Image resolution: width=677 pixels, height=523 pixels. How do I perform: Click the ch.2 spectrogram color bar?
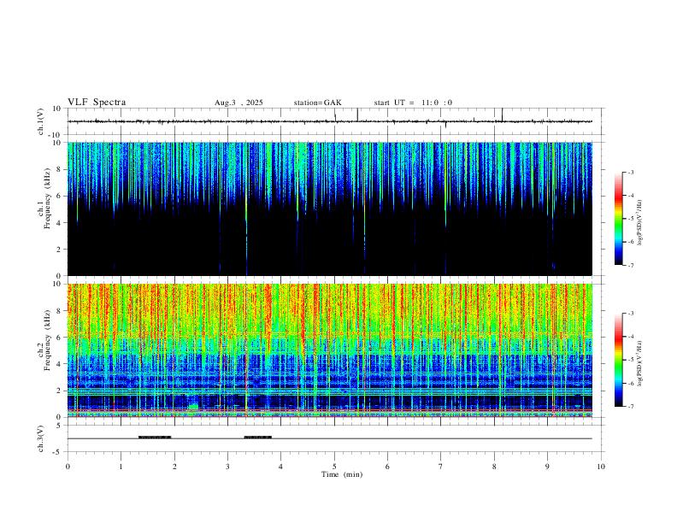coord(618,360)
